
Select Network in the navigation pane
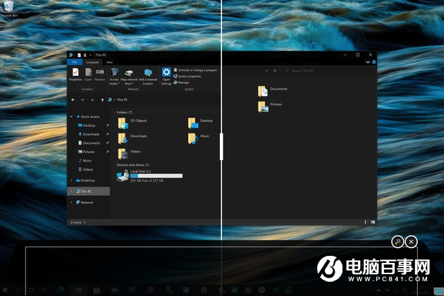(85, 202)
